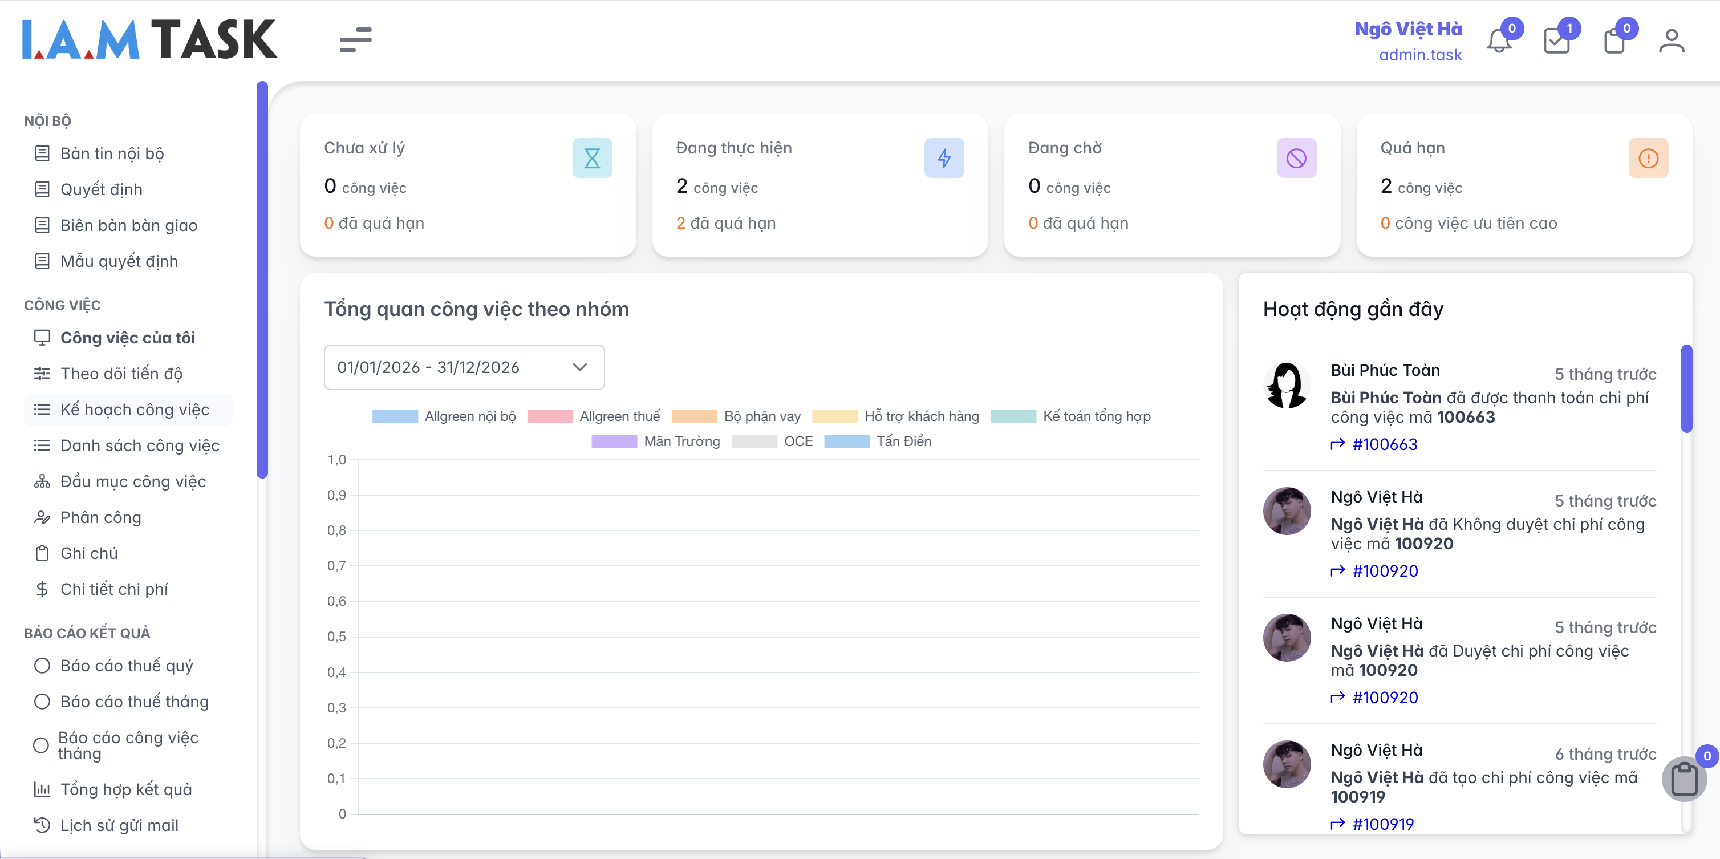Click the floating clipboard button at bottom right
1720x859 pixels.
pyautogui.click(x=1684, y=779)
